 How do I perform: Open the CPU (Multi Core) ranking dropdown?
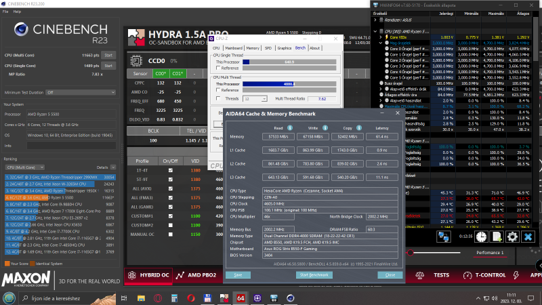coord(24,167)
